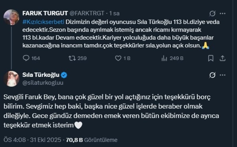This screenshot has height=147, width=237.
Task: Click the reply icon with 164 comments
Action: [26, 58]
